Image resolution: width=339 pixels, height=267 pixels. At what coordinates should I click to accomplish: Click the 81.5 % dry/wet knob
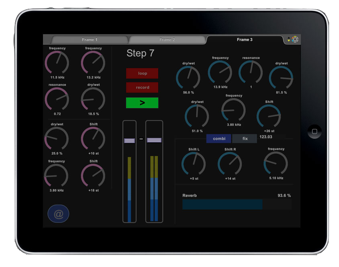pyautogui.click(x=281, y=78)
